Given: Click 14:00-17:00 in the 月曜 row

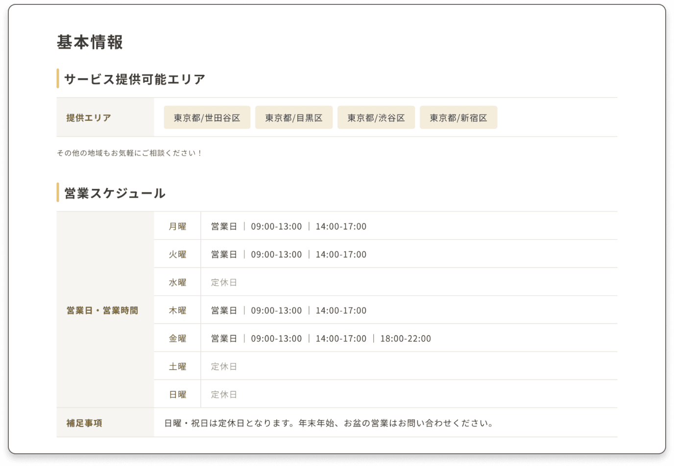Looking at the screenshot, I should [x=341, y=226].
